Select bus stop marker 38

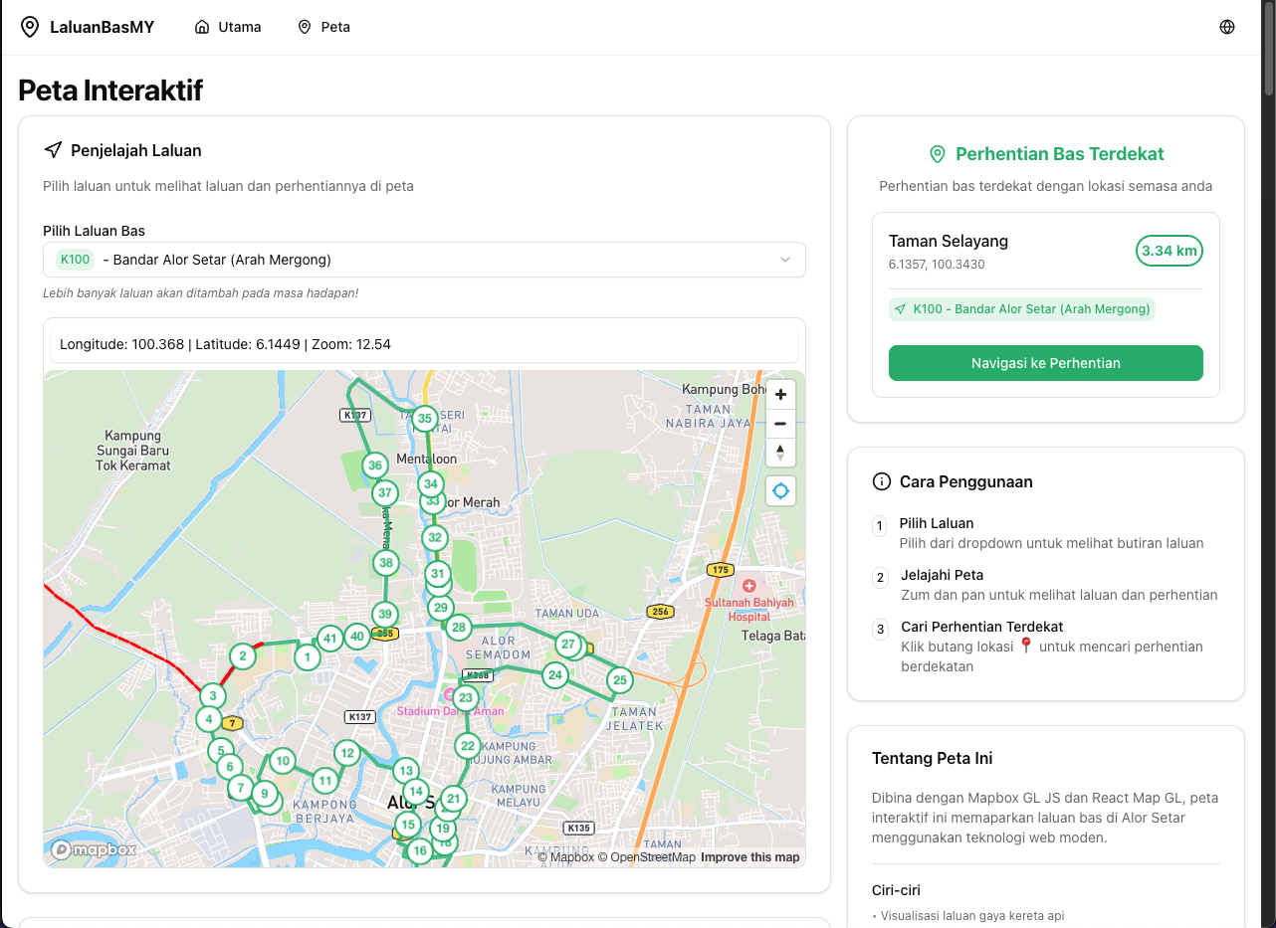(386, 562)
